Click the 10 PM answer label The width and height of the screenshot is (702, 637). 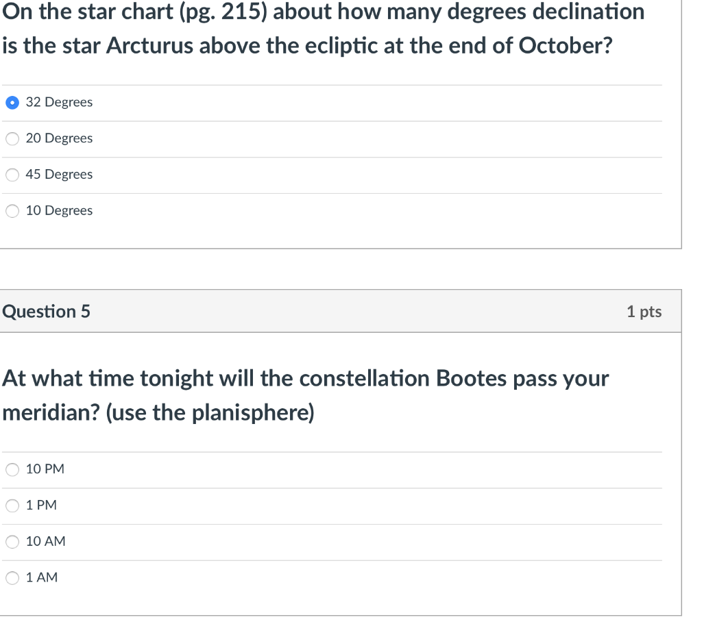click(44, 469)
